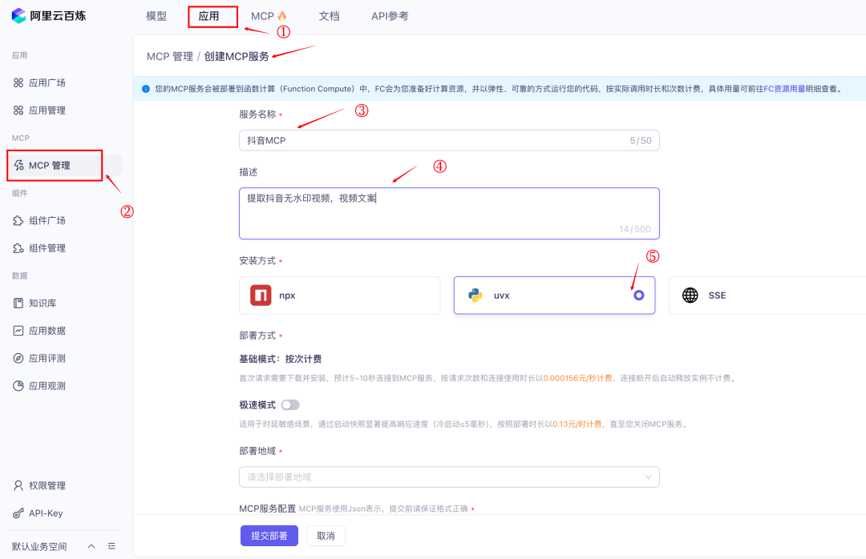Screen dimensions: 866x559
Task: Click the globe icon in SSE card
Action: point(690,296)
